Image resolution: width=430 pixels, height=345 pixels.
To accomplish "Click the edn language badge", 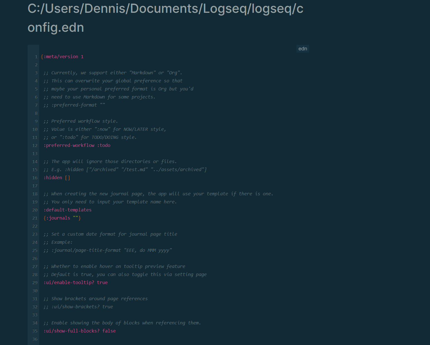I will click(x=303, y=48).
